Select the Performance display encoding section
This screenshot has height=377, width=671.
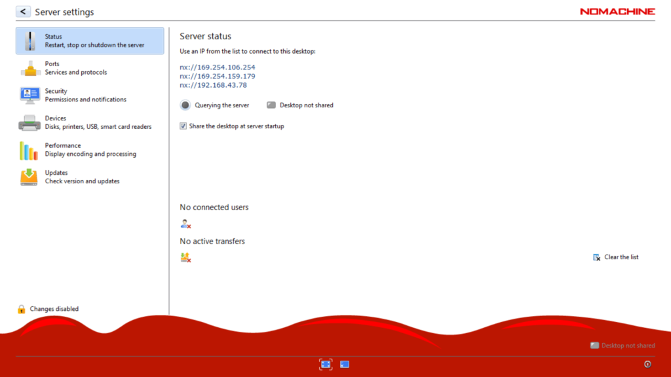[x=90, y=150]
